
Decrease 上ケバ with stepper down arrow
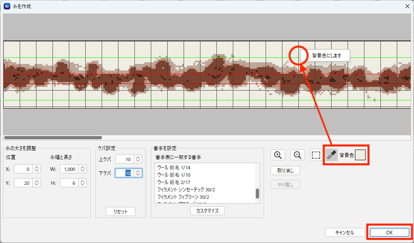pyautogui.click(x=138, y=161)
